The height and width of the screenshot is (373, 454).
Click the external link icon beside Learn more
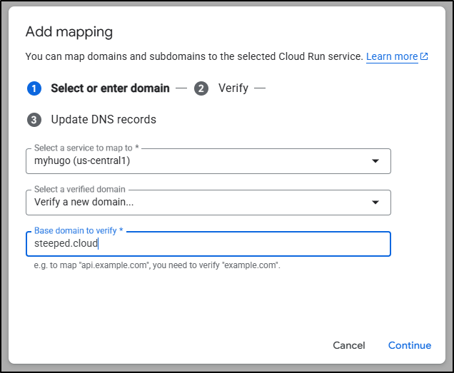[x=425, y=57]
